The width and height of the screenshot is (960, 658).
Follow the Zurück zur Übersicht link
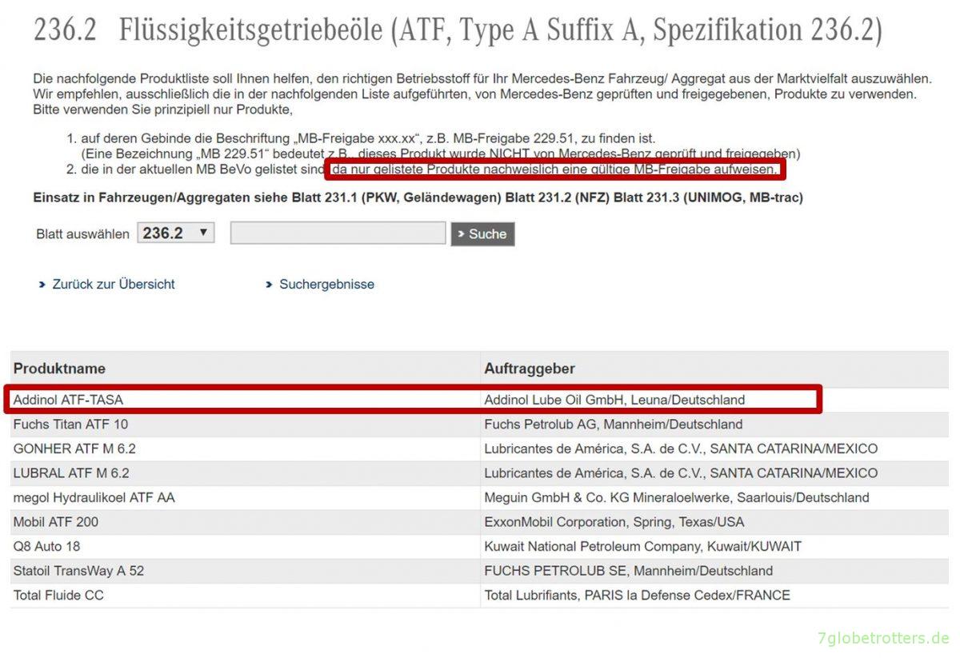(x=113, y=284)
